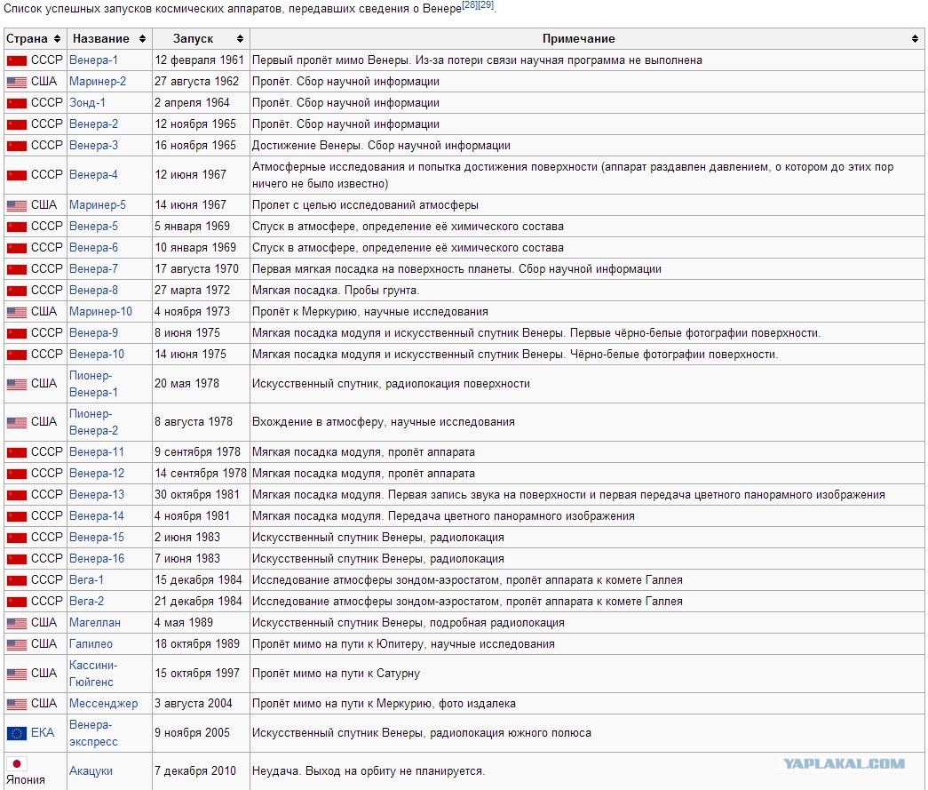Open the Маринер-2 link
This screenshot has height=790, width=928.
tap(98, 81)
